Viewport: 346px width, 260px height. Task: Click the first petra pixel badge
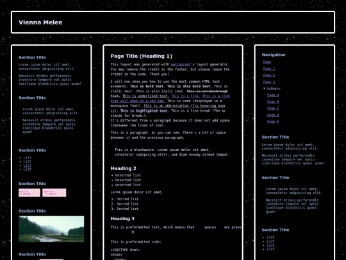29,193
